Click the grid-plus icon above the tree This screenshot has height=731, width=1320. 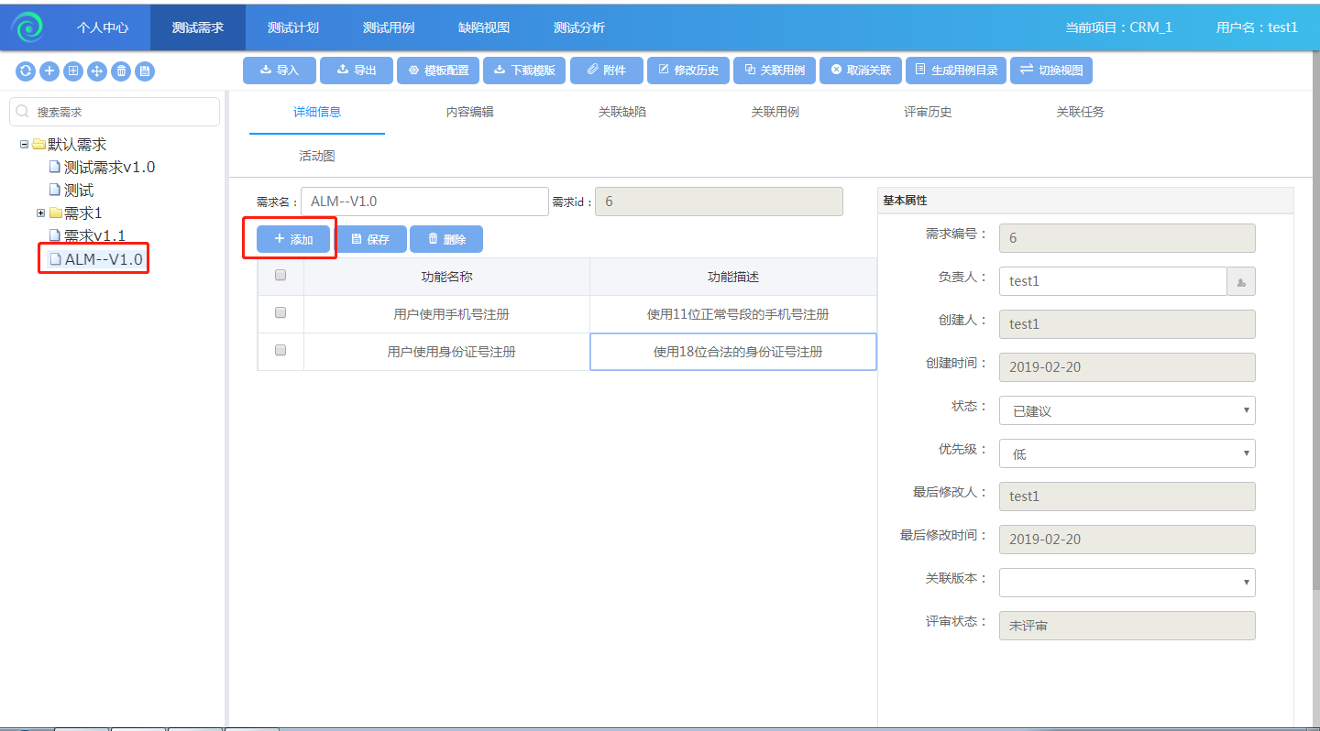coord(72,71)
